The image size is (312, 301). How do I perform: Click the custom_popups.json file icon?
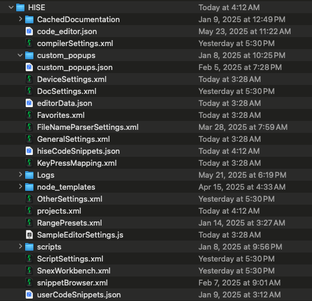point(29,67)
